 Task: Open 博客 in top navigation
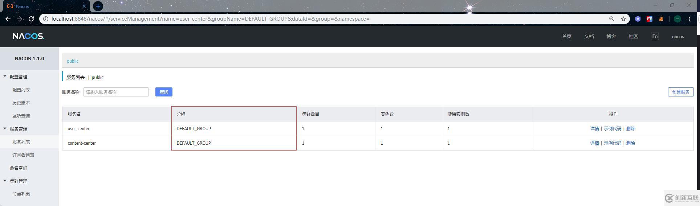[611, 36]
